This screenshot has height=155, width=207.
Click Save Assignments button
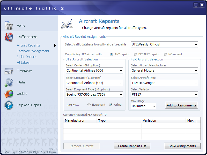(182, 146)
